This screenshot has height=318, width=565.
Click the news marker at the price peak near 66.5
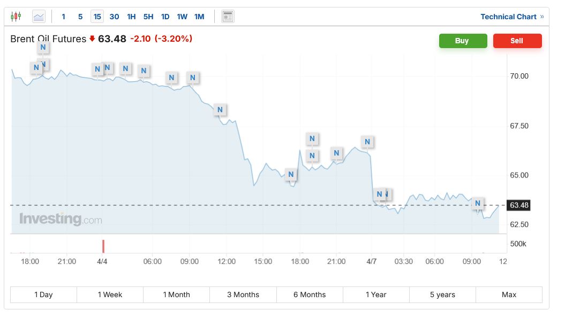367,142
